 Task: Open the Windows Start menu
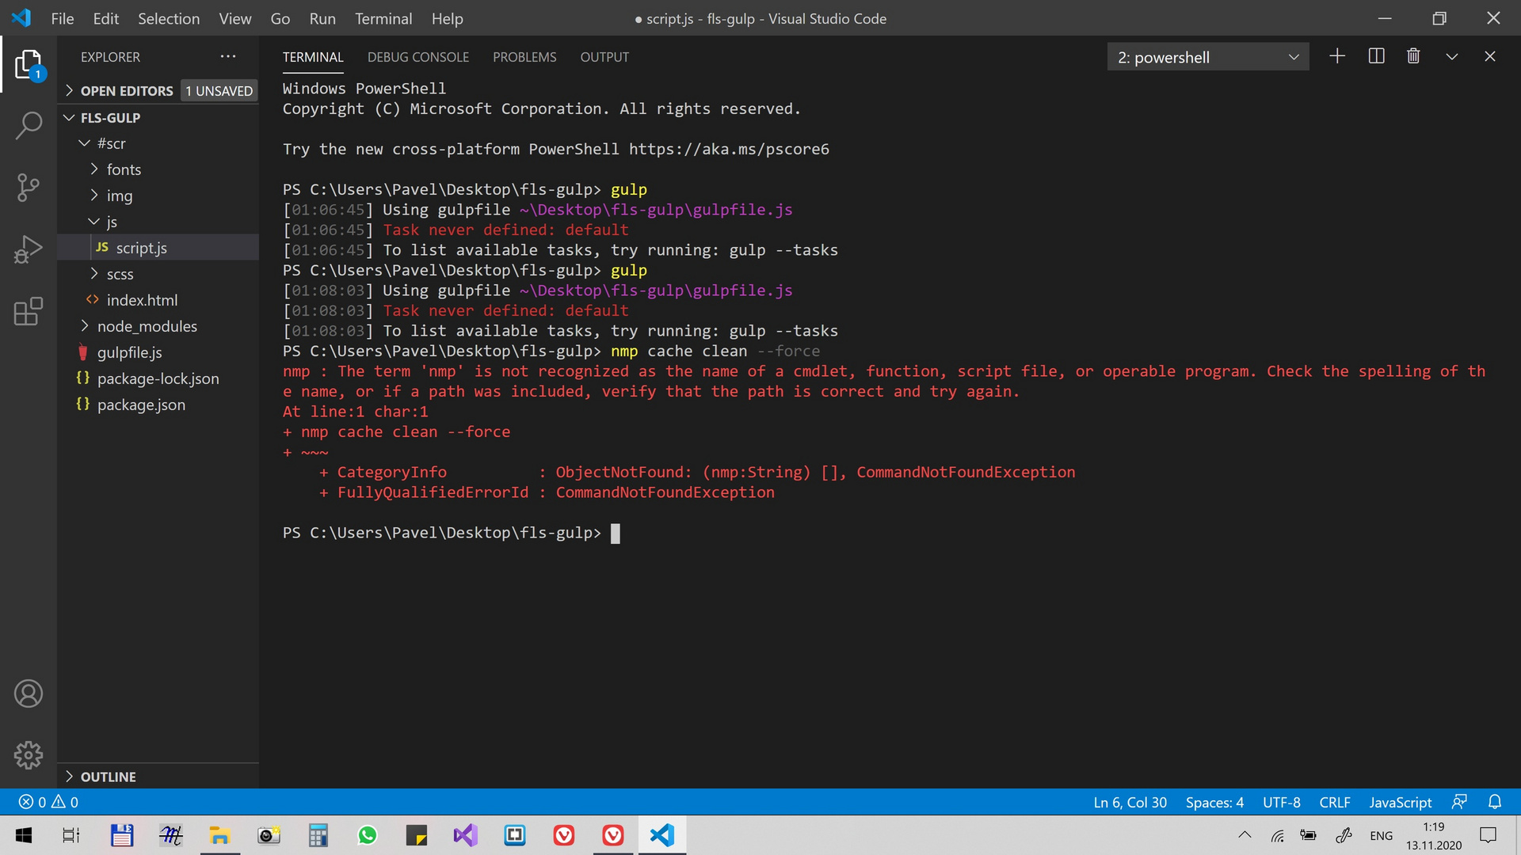click(24, 835)
